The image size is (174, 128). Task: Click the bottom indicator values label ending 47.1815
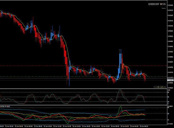5,107
